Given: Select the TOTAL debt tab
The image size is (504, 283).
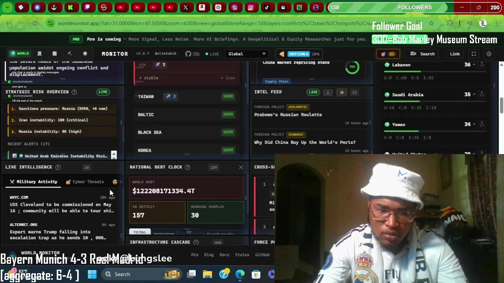Looking at the screenshot, I should 139,232.
